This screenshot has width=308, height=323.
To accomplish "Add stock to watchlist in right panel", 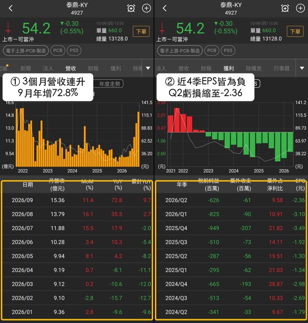I will coord(300,8).
